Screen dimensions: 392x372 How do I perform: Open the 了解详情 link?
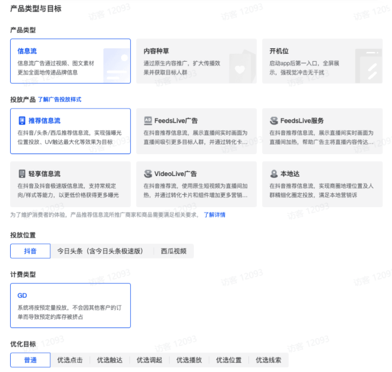[x=215, y=215]
